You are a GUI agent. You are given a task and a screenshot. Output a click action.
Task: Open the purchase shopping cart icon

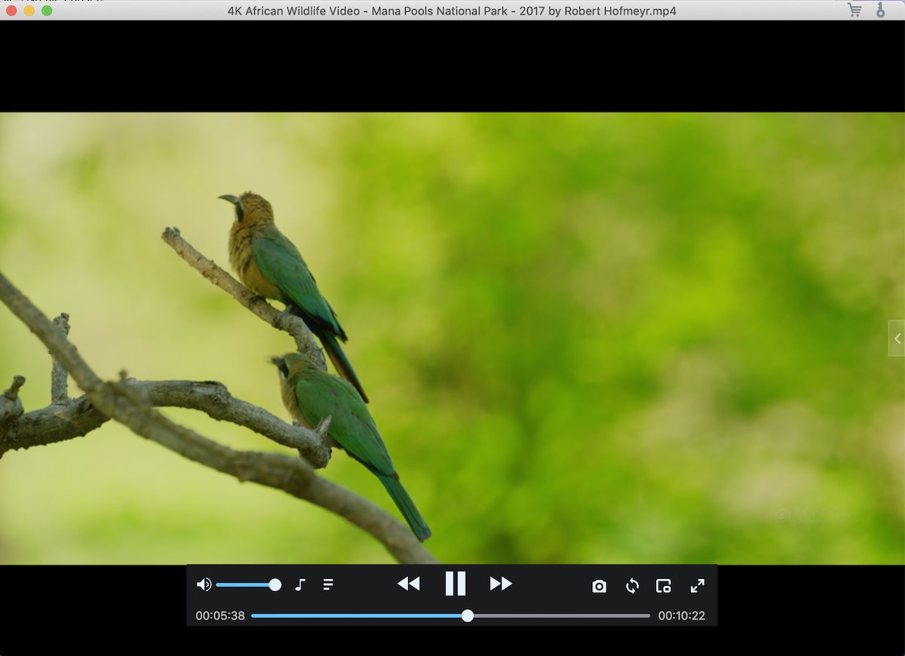854,10
